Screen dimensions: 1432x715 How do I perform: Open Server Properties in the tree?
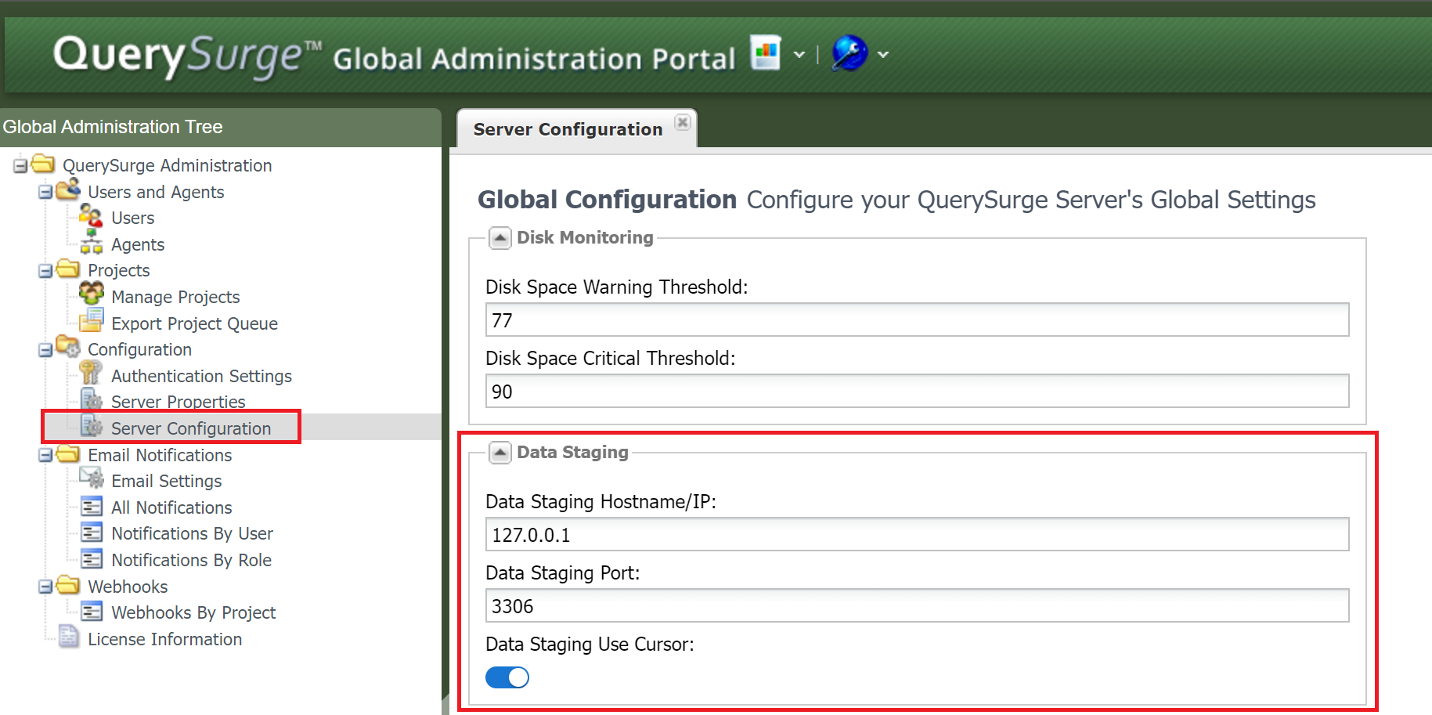(x=178, y=402)
